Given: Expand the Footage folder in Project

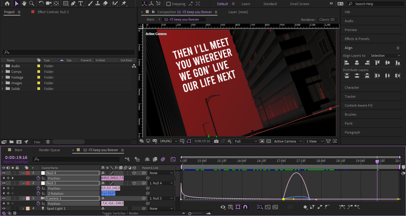Looking at the screenshot, I should [3, 77].
